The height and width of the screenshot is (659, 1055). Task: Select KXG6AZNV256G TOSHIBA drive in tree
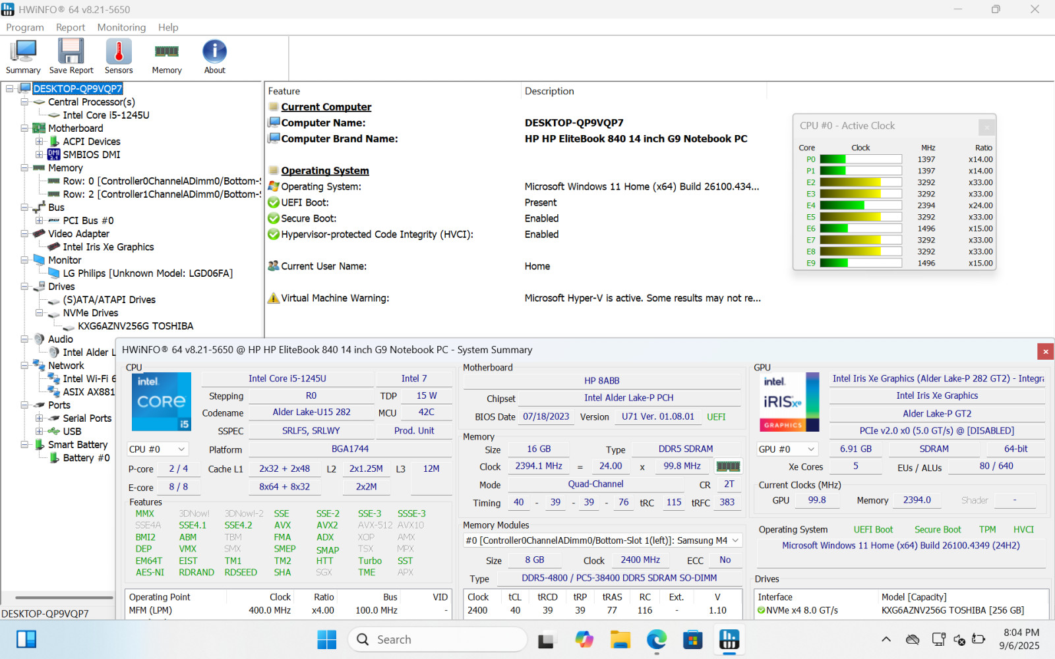pyautogui.click(x=135, y=326)
